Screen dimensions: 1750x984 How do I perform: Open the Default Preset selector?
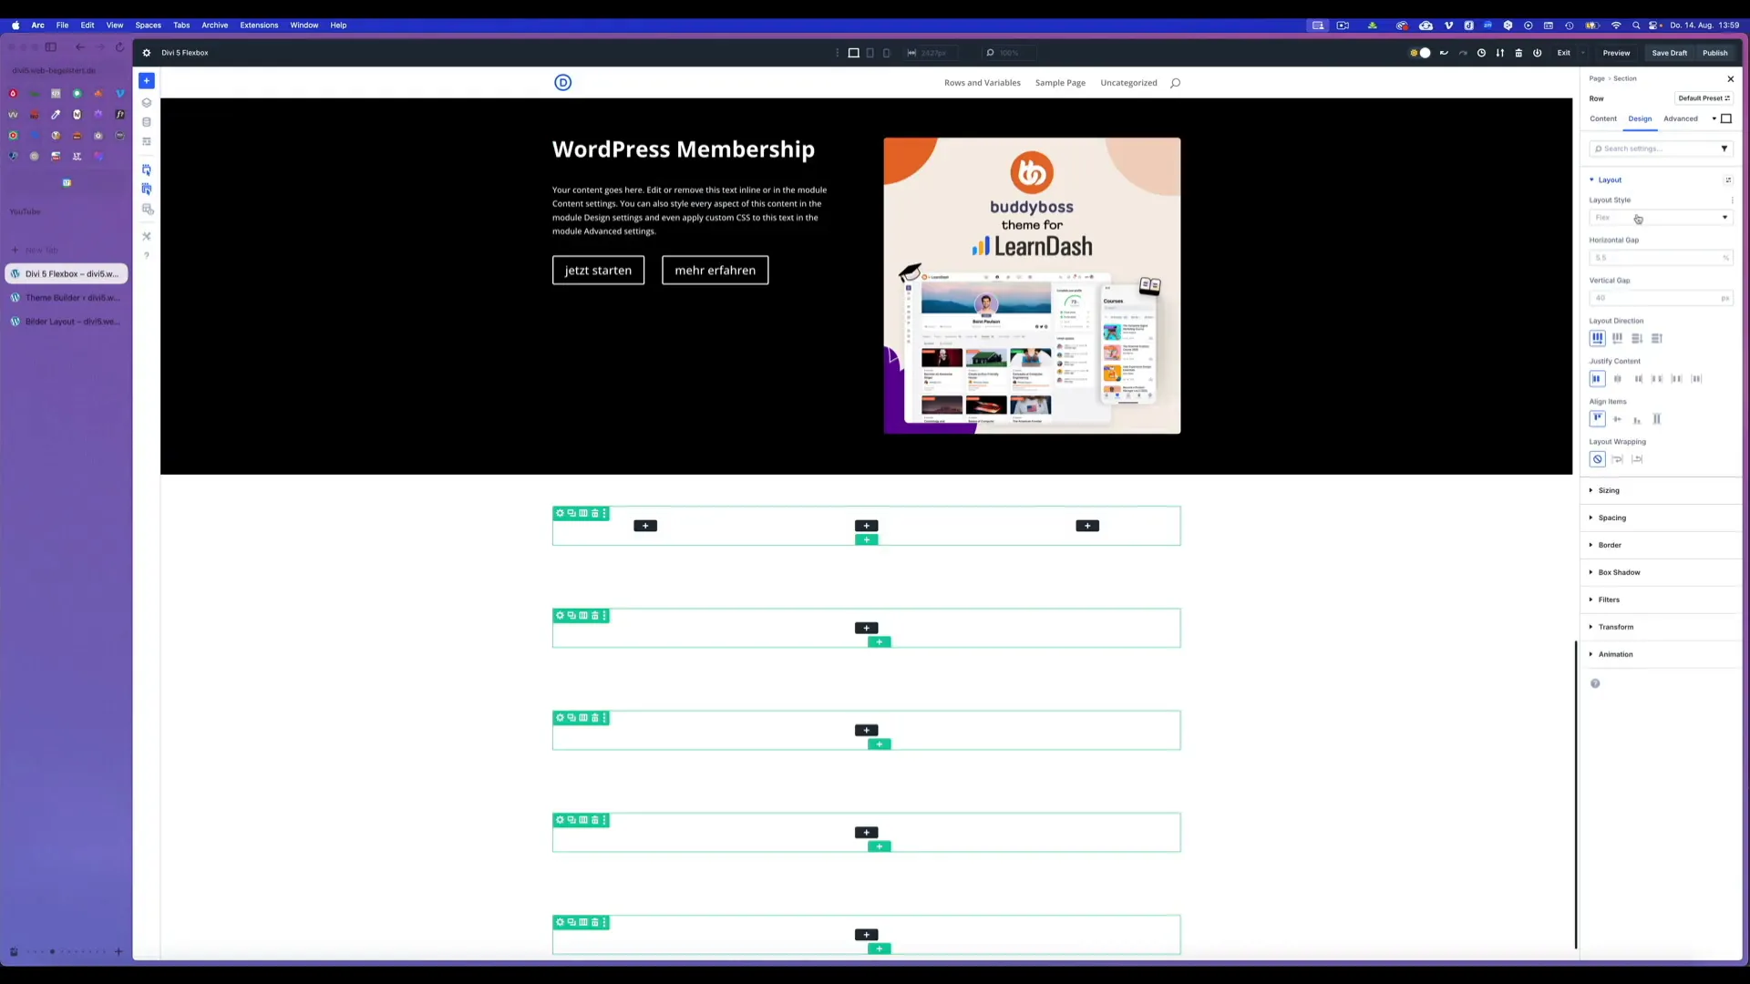(x=1704, y=98)
